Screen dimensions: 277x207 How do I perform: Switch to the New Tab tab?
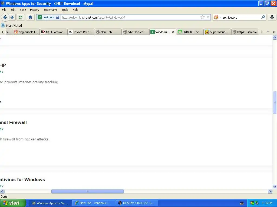coord(108,32)
